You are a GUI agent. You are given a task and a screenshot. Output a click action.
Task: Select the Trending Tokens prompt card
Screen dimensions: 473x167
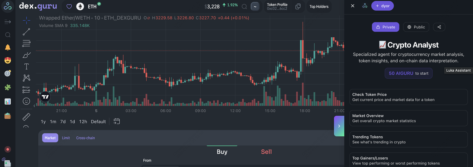[x=408, y=139]
